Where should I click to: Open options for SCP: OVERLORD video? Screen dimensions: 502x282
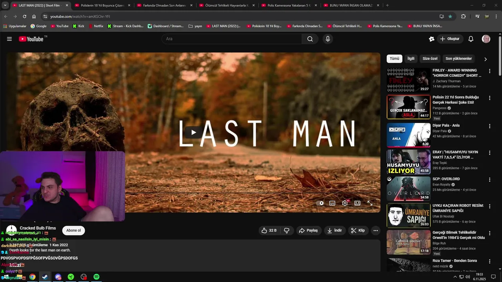point(489,180)
